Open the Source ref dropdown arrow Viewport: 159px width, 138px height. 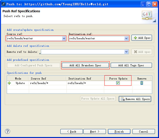tap(64, 38)
